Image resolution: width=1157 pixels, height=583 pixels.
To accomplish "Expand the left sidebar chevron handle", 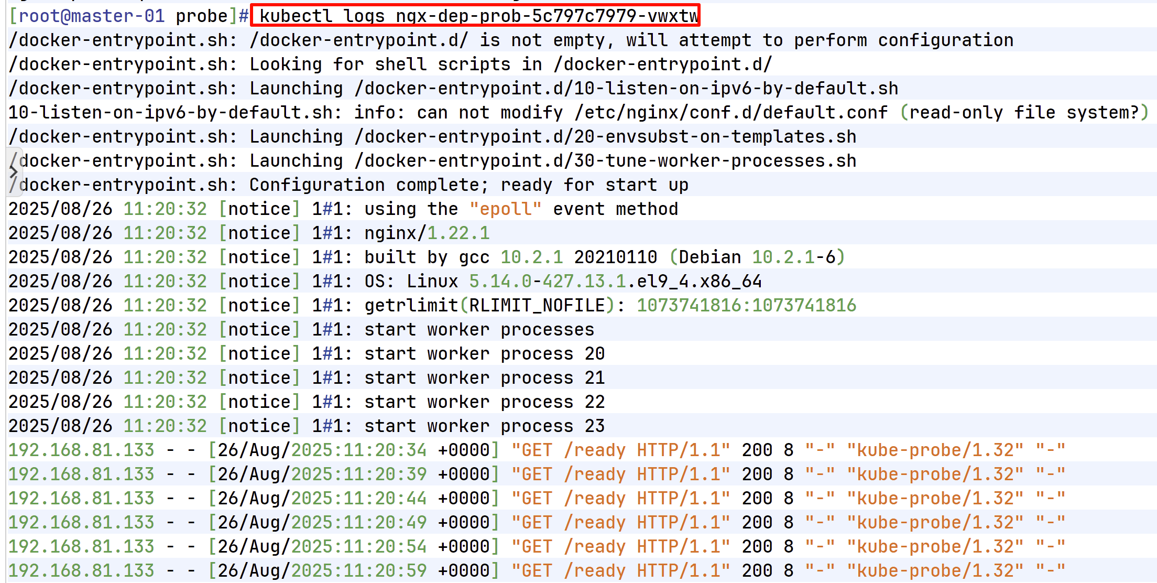I will pyautogui.click(x=13, y=172).
